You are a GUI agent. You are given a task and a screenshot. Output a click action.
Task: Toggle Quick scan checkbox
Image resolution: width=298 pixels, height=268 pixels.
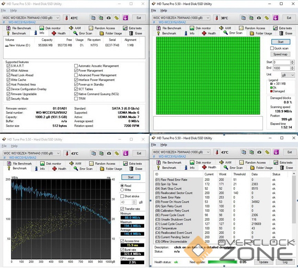pos(272,48)
